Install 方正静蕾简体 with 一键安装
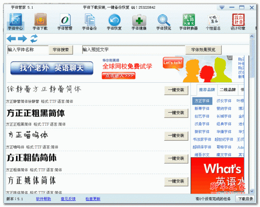The image size is (260, 207). [x=176, y=90]
